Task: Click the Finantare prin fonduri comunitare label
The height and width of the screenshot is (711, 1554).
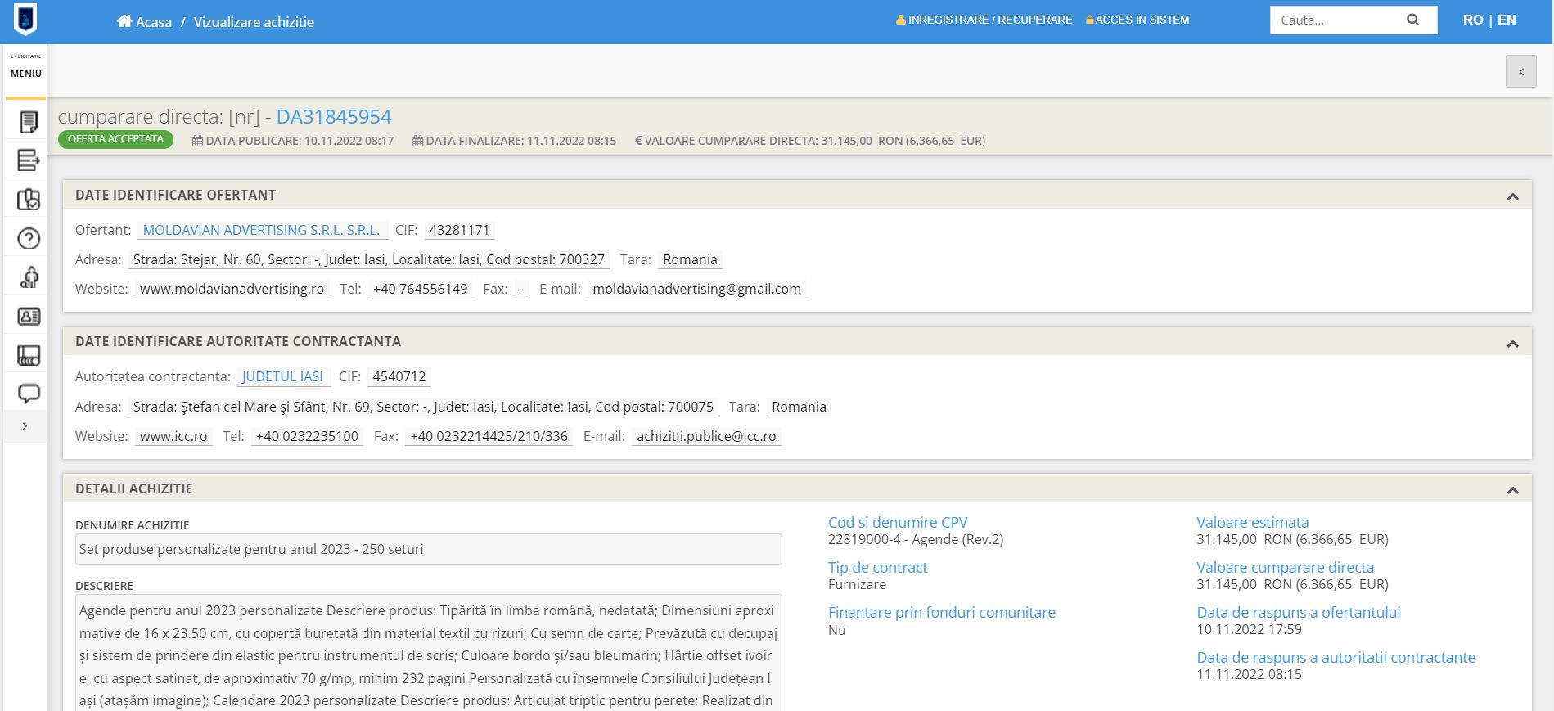Action: (942, 612)
